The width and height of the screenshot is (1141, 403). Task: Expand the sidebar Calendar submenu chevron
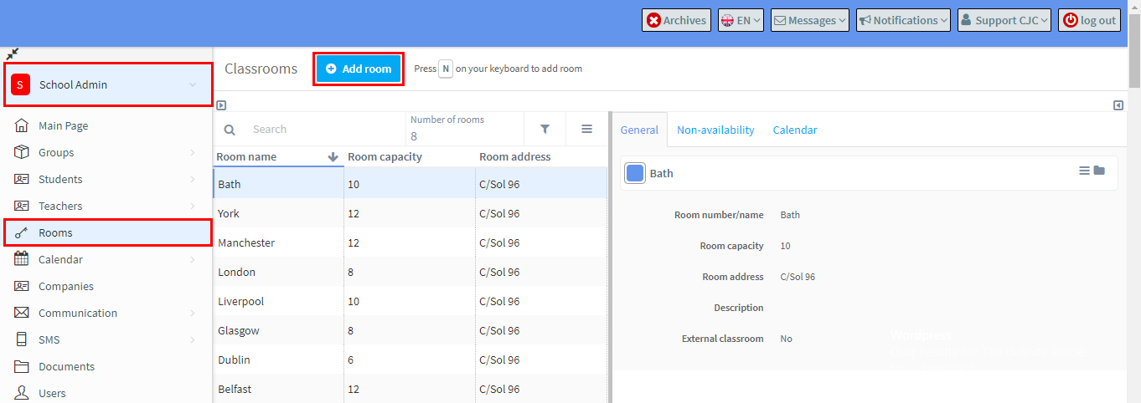point(193,259)
